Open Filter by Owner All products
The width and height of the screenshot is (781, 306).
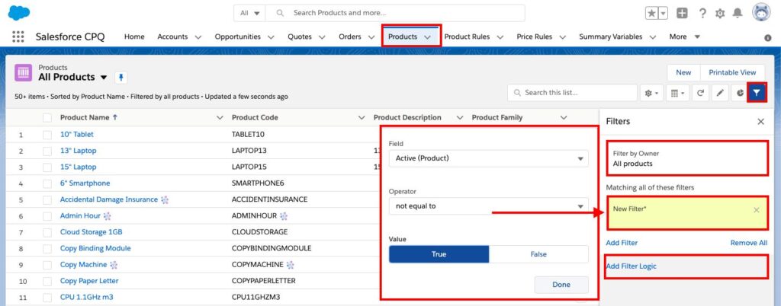click(x=687, y=158)
